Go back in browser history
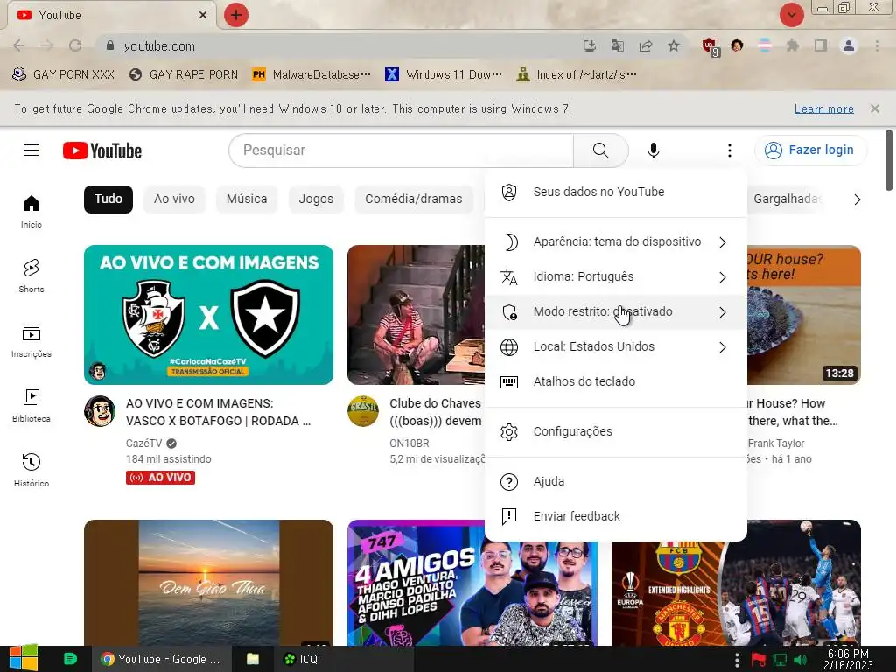Viewport: 896px width, 672px height. (19, 45)
